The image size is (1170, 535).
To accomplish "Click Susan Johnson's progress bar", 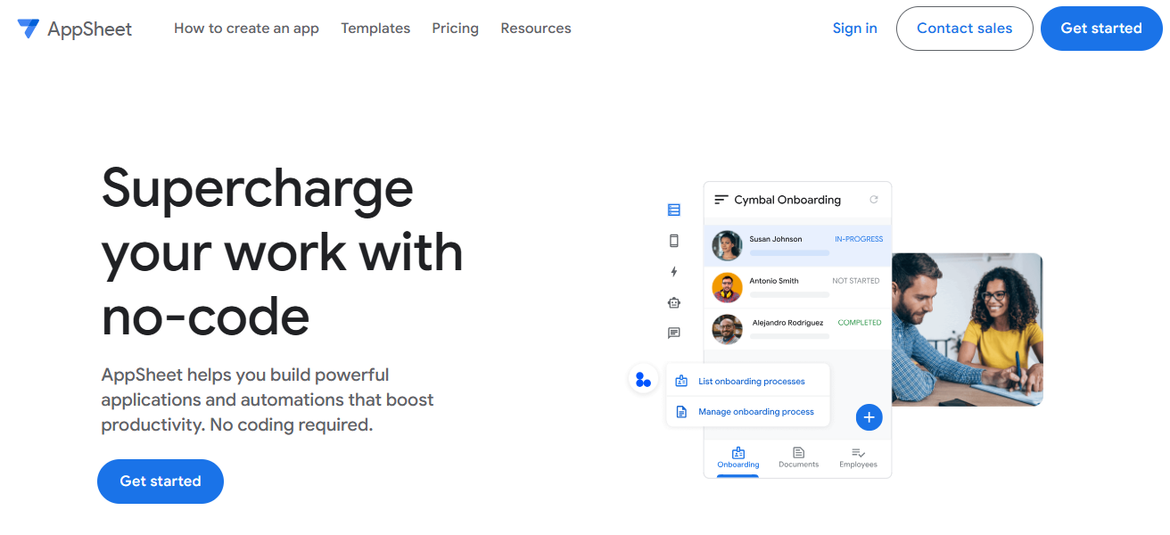I will click(x=789, y=253).
